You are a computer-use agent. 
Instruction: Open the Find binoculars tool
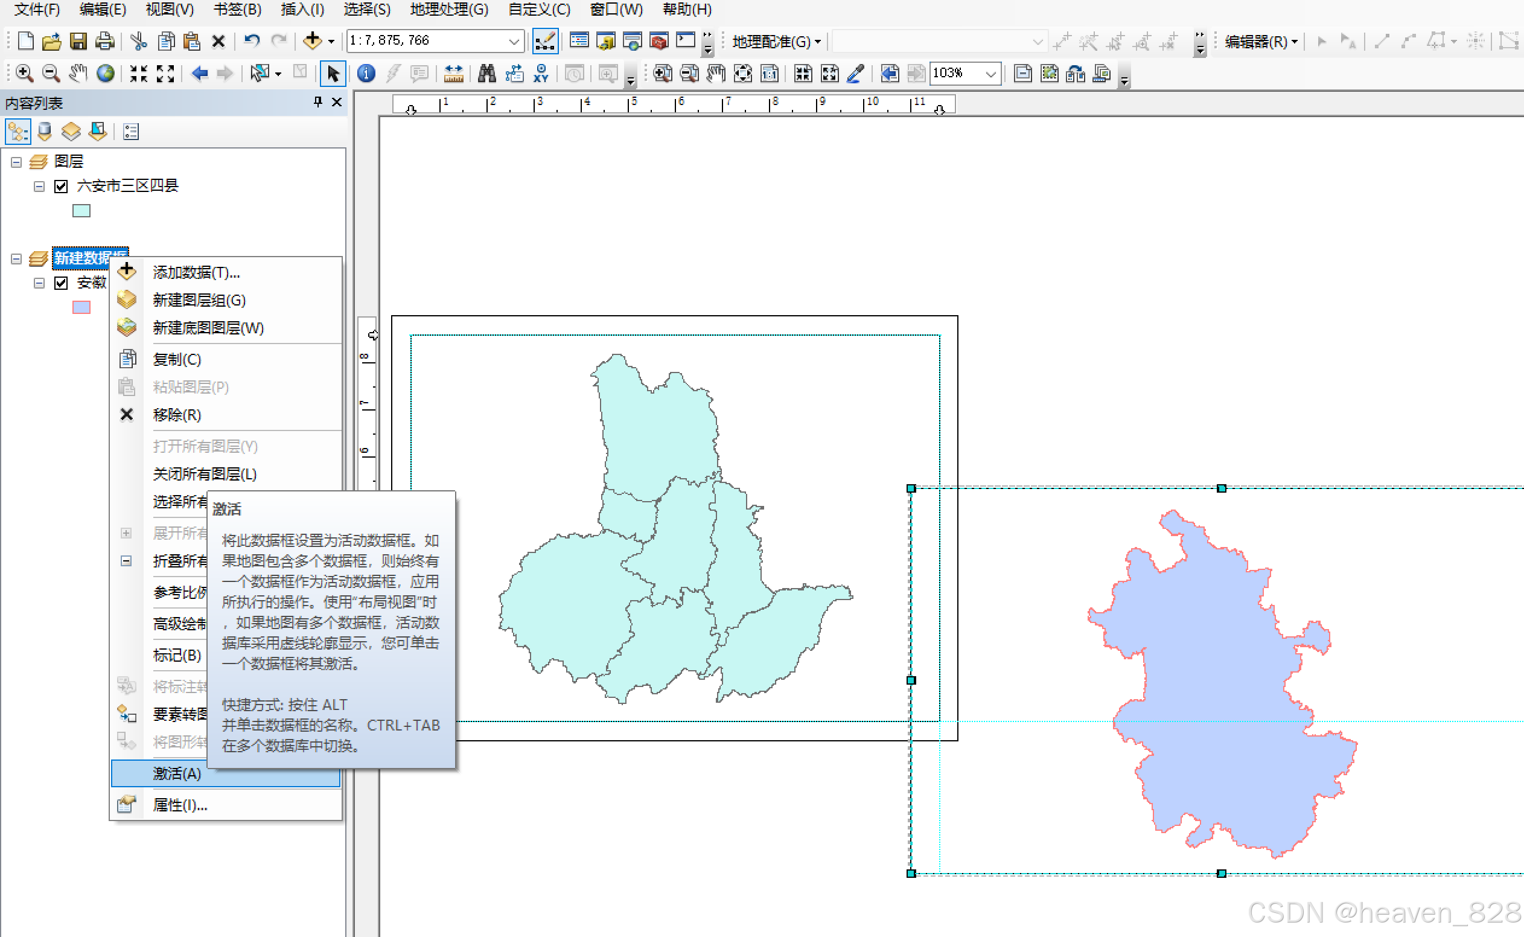click(x=486, y=74)
